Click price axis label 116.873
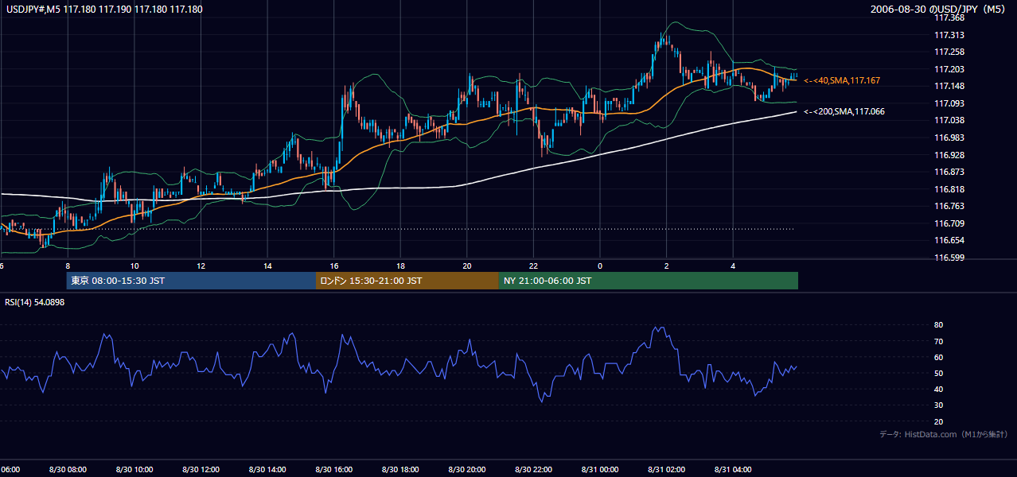Viewport: 1017px width, 477px height. coord(949,172)
